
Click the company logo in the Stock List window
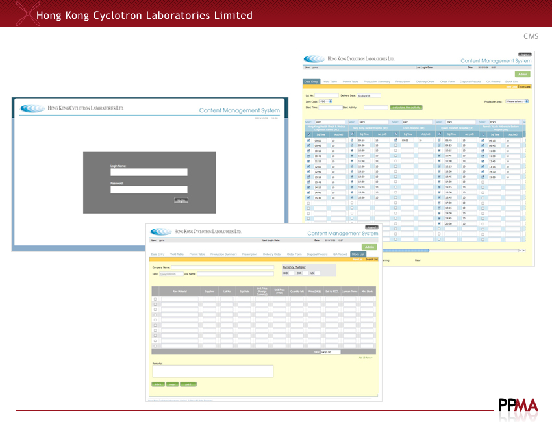pyautogui.click(x=161, y=231)
